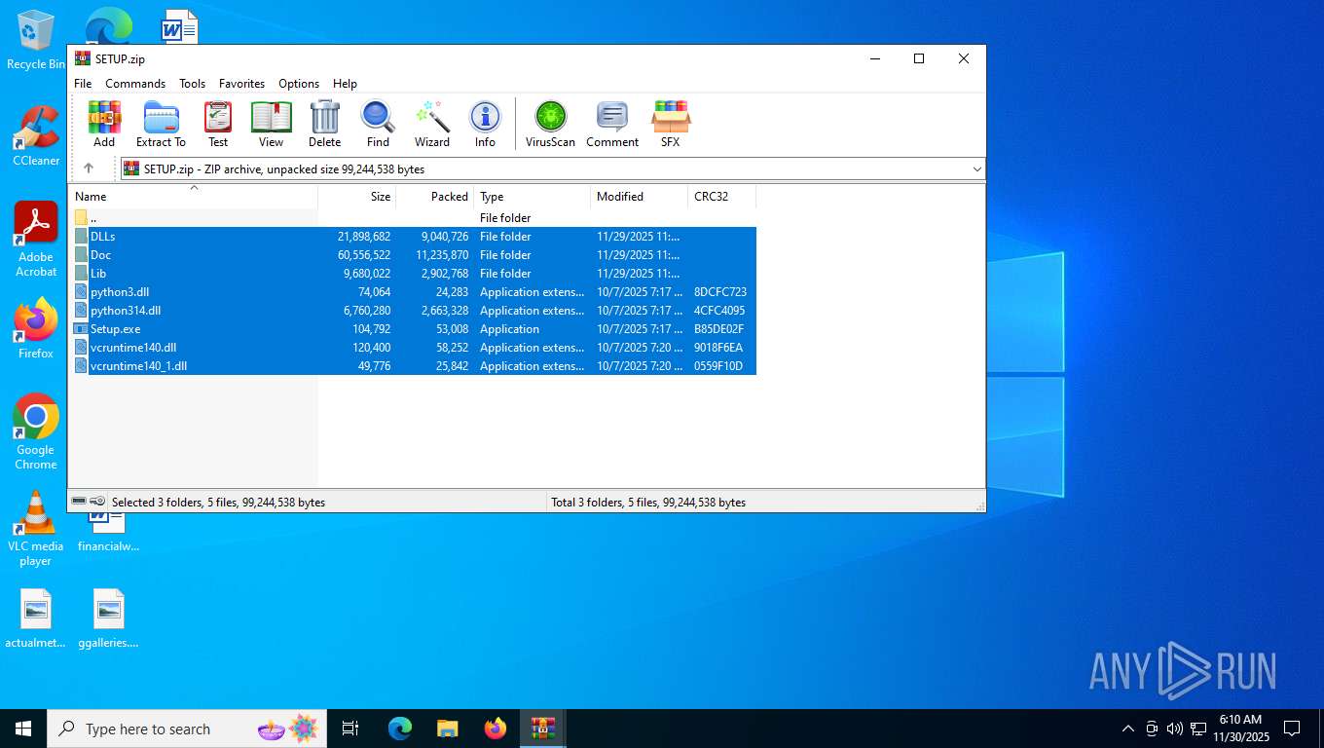Click the drive icon in status bar
Viewport: 1324px width, 748px height.
point(79,502)
